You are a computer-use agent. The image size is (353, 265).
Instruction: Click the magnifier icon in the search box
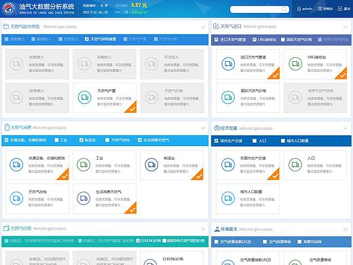point(284,9)
